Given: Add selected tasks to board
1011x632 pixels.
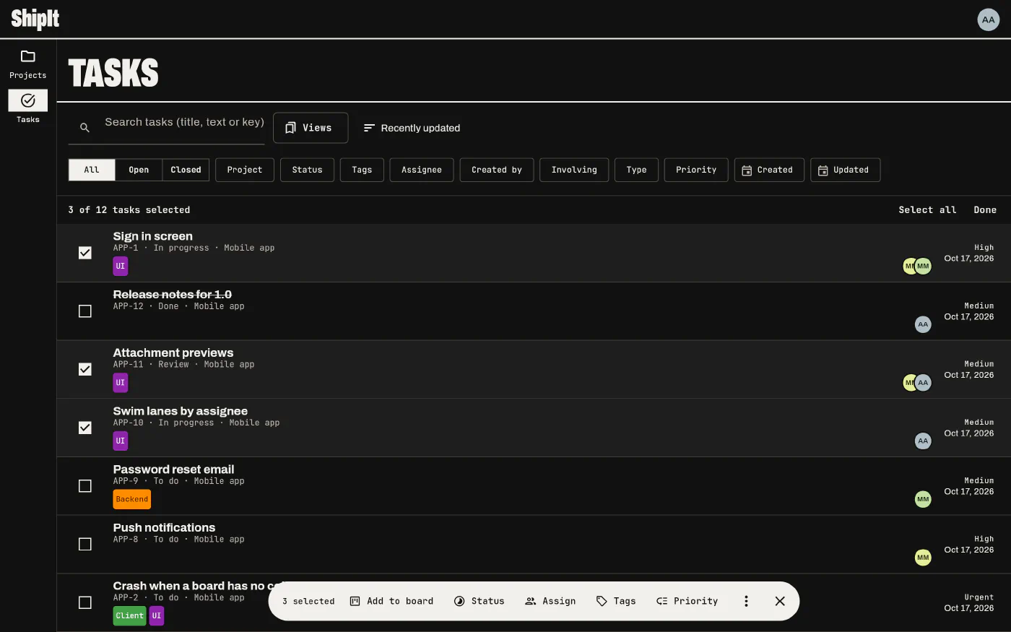Looking at the screenshot, I should click(x=391, y=601).
